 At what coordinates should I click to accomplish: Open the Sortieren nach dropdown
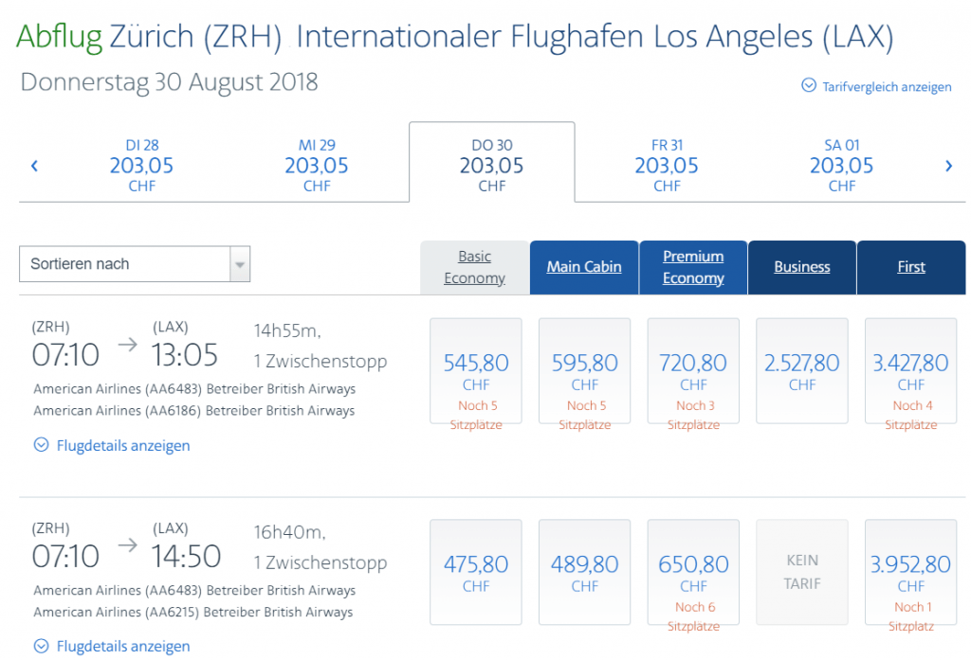point(135,264)
